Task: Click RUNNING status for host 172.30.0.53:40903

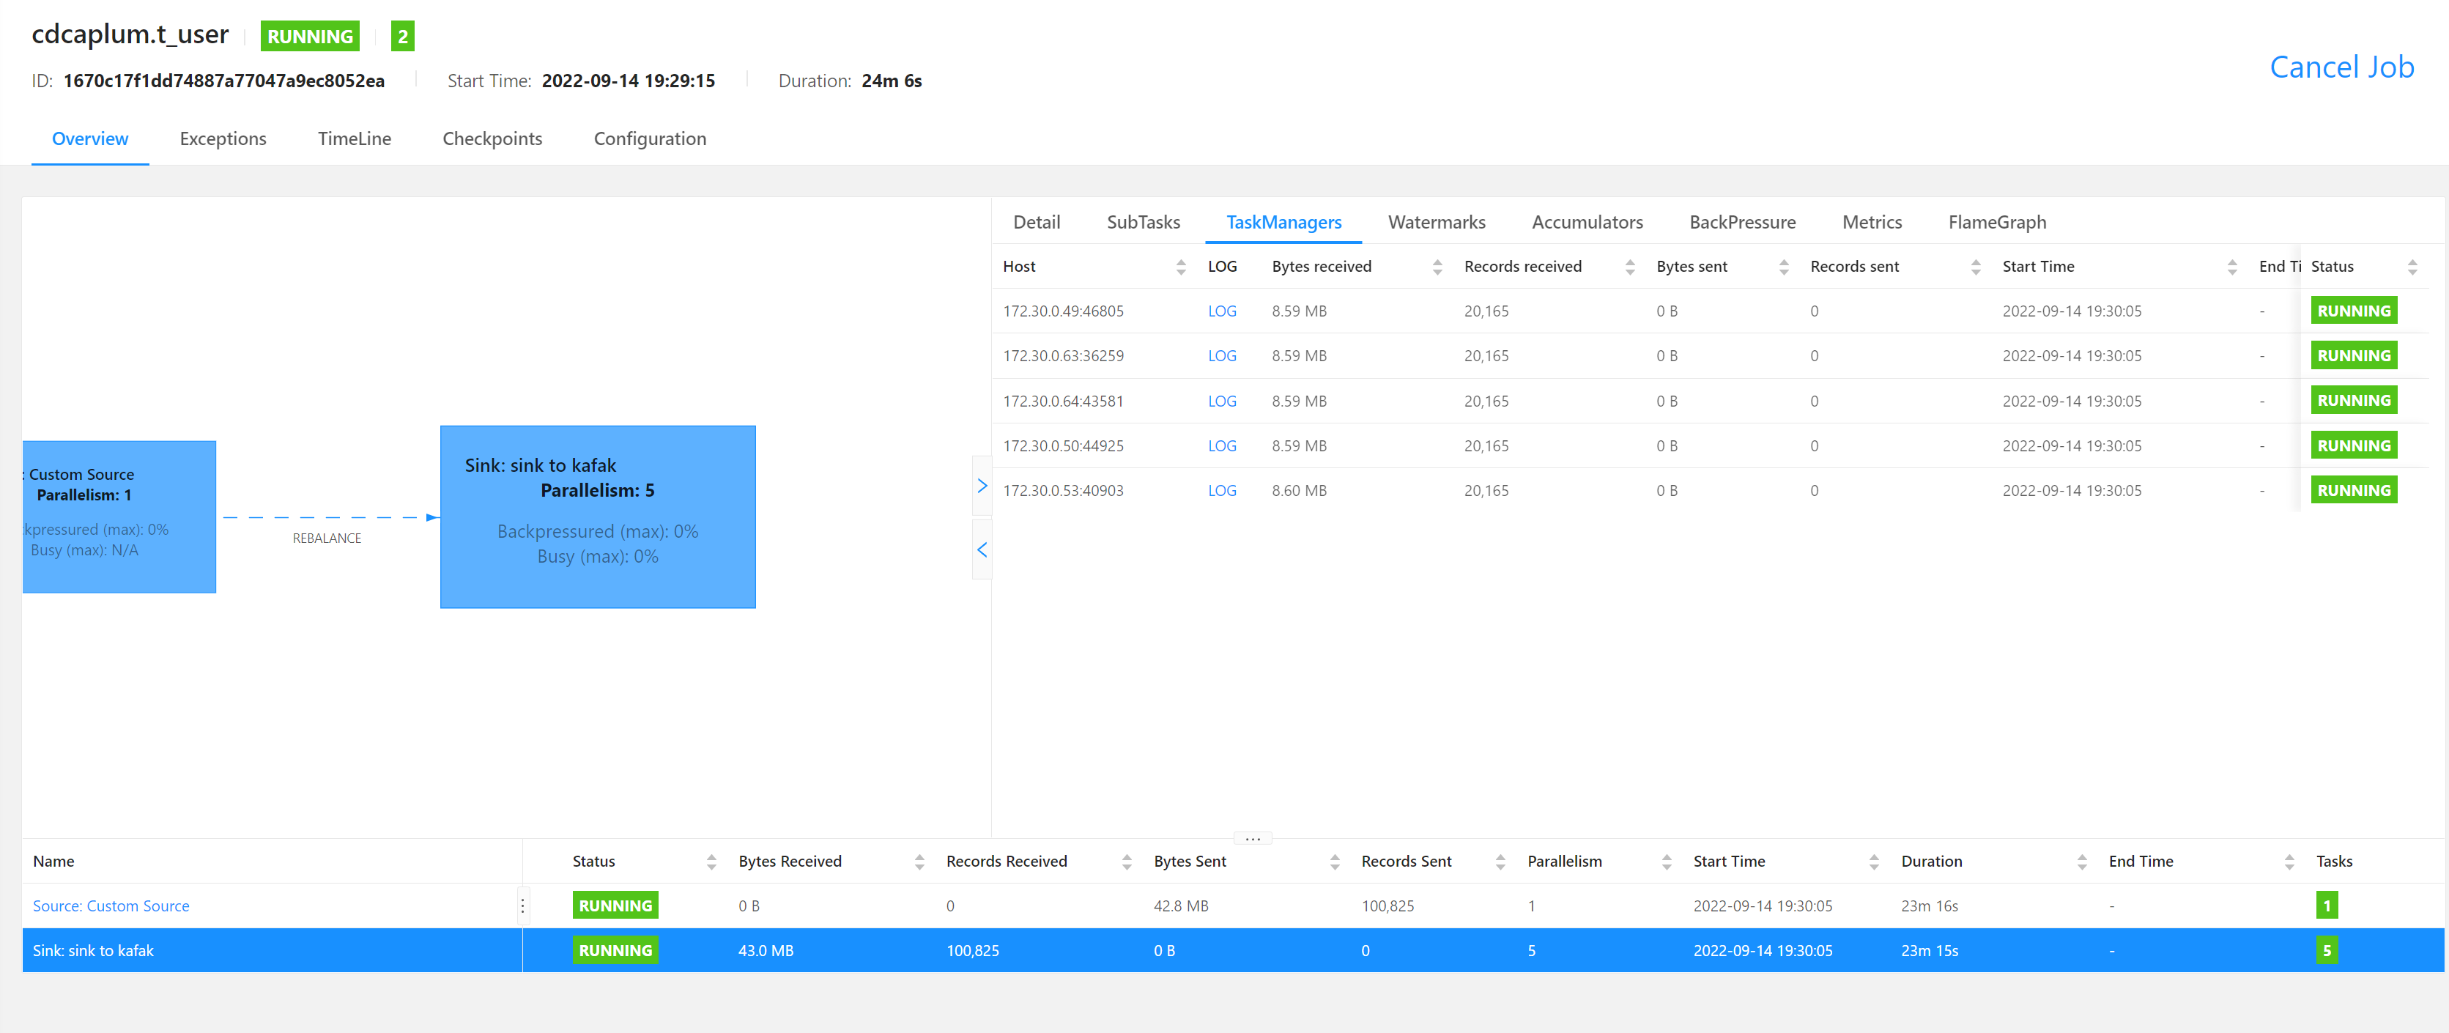Action: tap(2354, 491)
